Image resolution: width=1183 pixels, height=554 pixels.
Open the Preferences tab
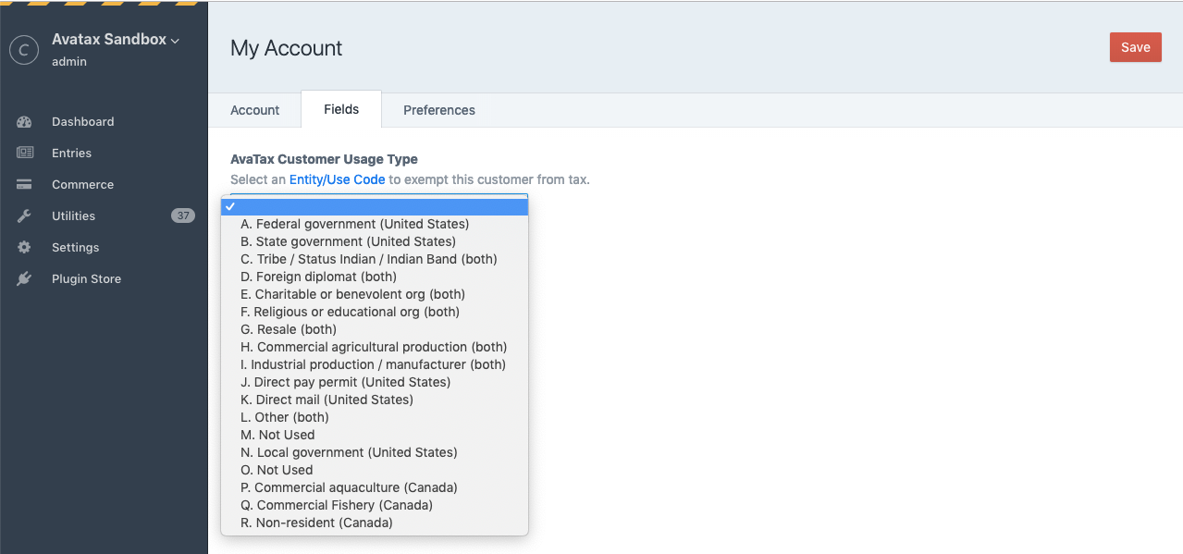coord(438,110)
